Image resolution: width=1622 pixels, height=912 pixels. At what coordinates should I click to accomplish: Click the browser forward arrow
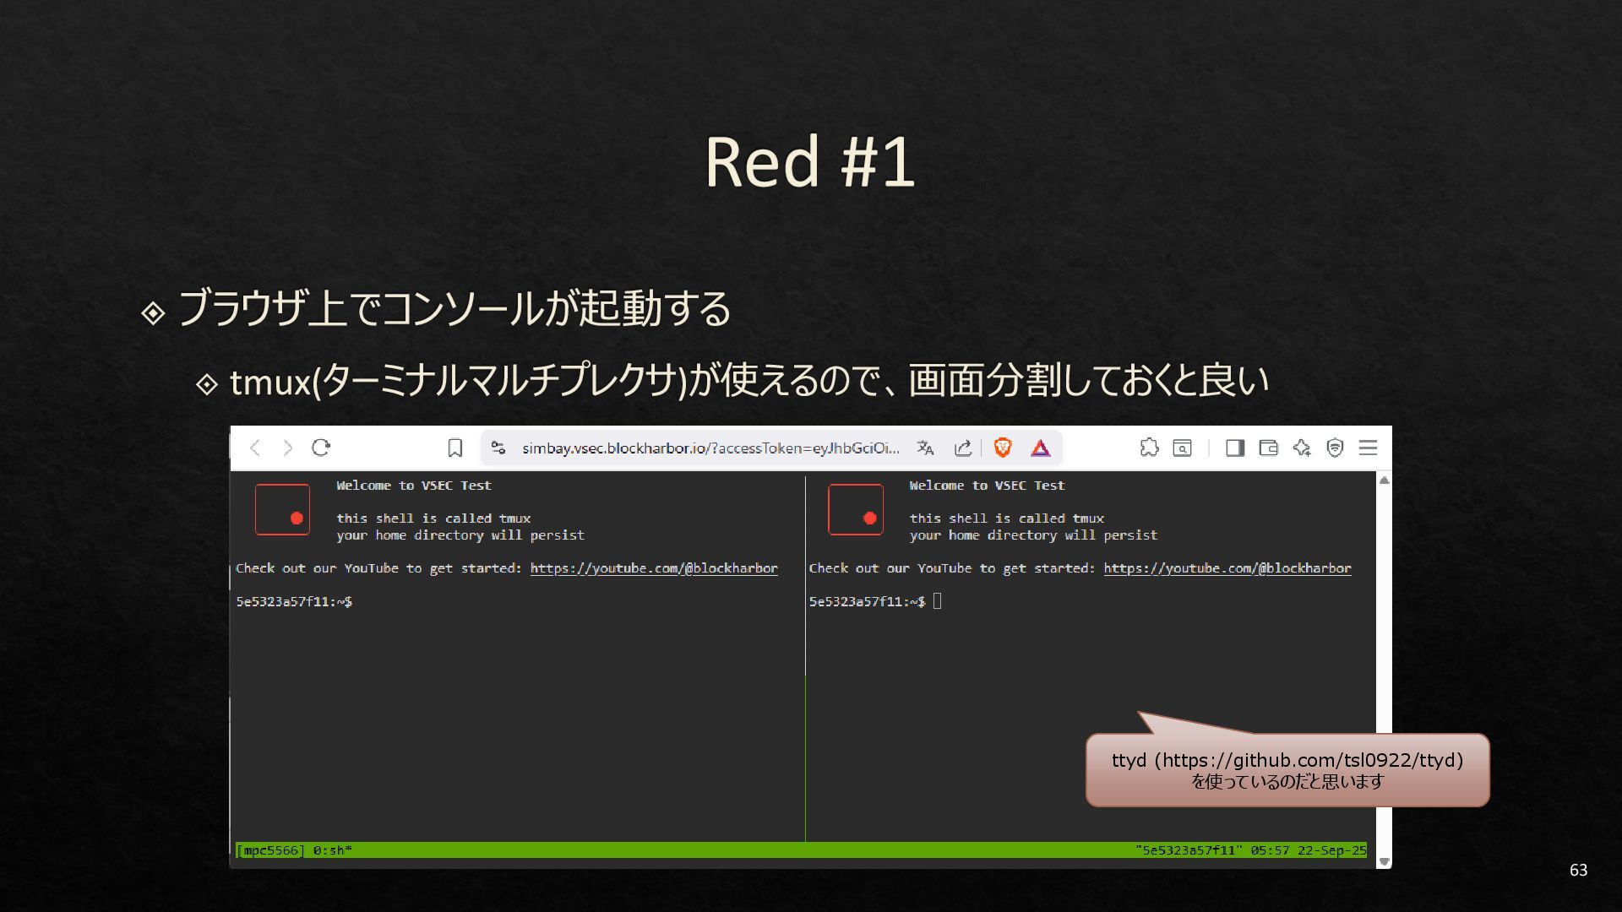[x=288, y=448]
